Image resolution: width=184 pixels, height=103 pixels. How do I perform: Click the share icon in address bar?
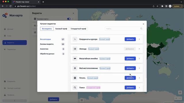[154, 6]
